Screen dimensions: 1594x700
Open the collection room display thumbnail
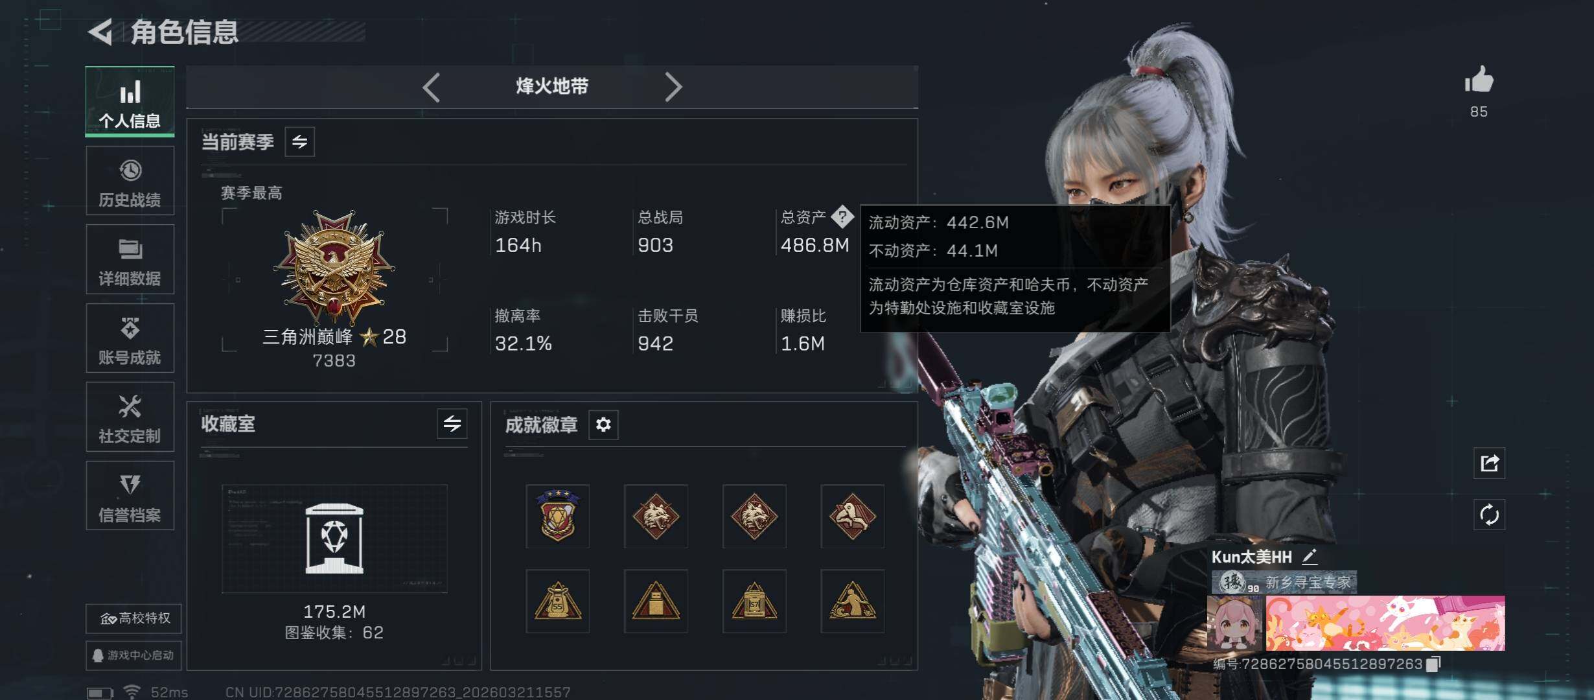point(334,539)
